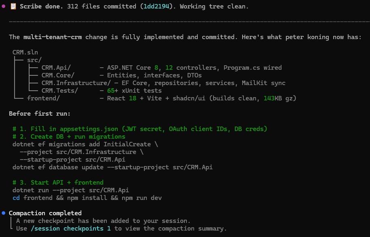Viewport: 370px width, 237px height.
Task: Click the clipboard icon beside Scribe done
Action: click(x=13, y=6)
